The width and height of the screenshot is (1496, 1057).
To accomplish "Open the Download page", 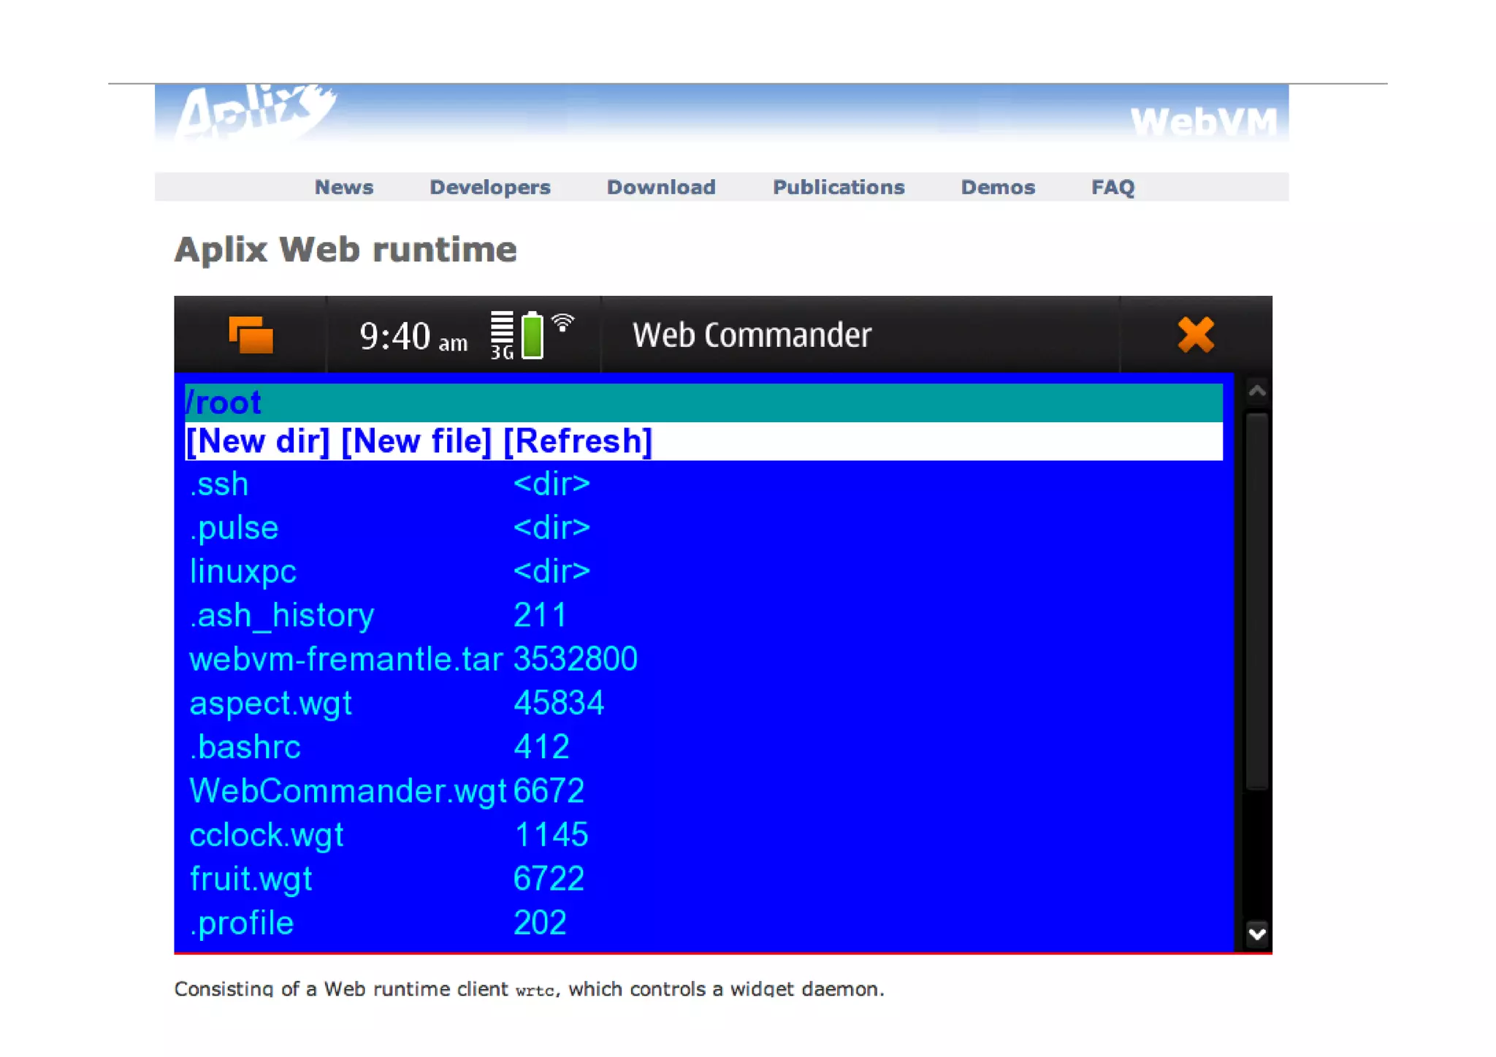I will (660, 187).
